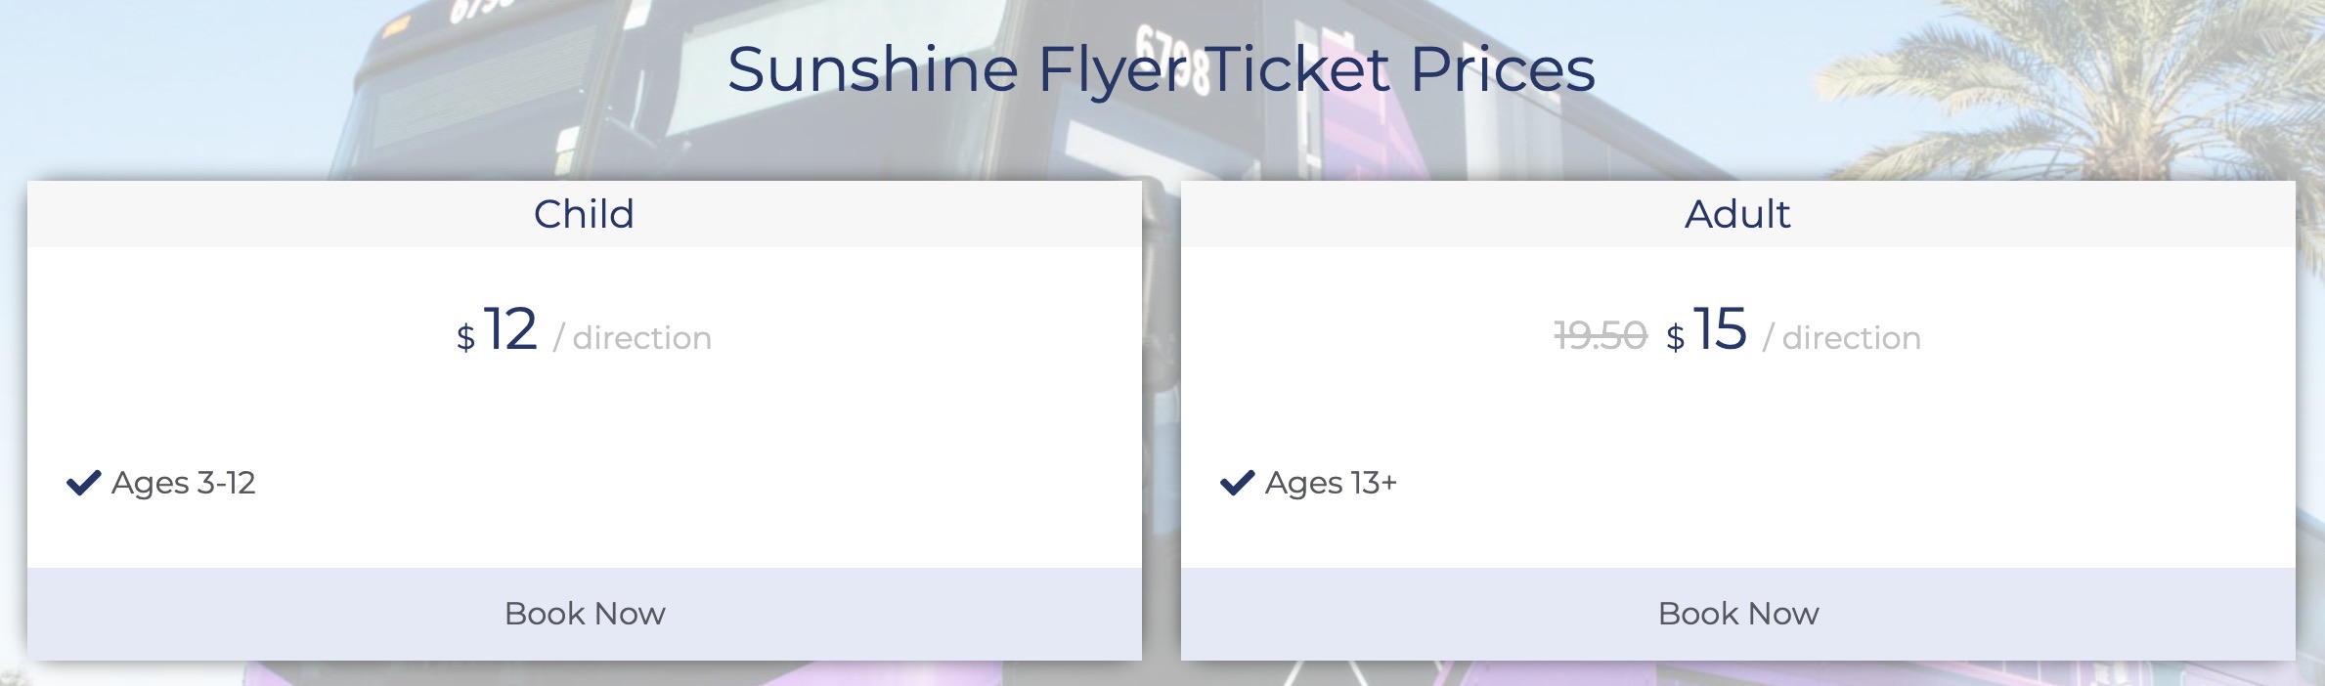Book the Child ticket now

[x=585, y=614]
